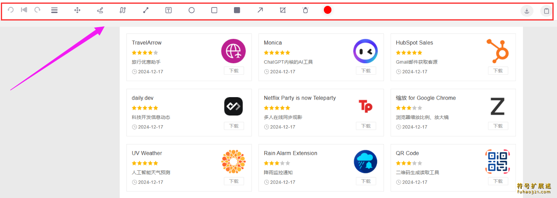Open the Monica title link
The height and width of the screenshot is (198, 557).
click(x=273, y=43)
